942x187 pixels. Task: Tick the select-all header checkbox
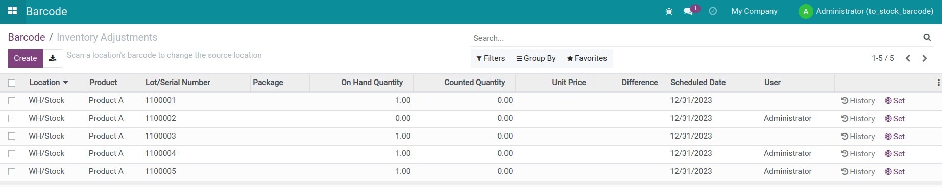coord(12,83)
